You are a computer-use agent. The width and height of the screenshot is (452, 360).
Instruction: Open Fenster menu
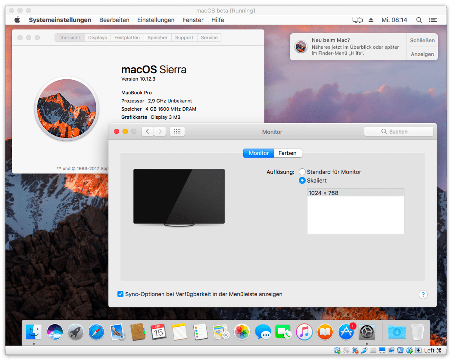pyautogui.click(x=193, y=20)
